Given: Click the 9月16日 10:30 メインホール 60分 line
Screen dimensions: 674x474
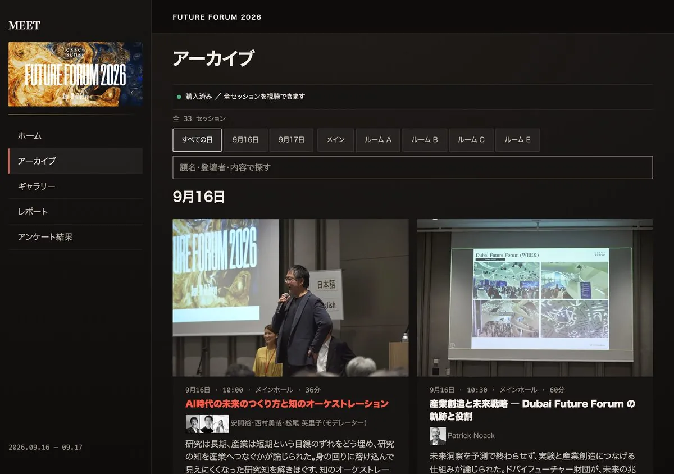Looking at the screenshot, I should 497,390.
